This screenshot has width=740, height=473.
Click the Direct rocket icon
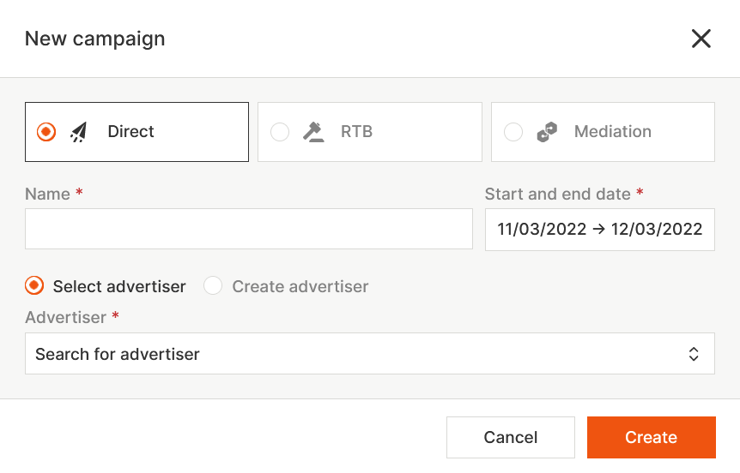click(79, 132)
